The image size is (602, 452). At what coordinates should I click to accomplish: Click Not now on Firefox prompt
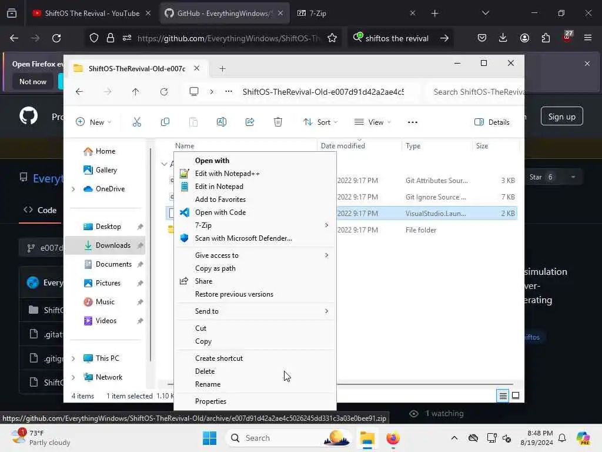tap(33, 82)
